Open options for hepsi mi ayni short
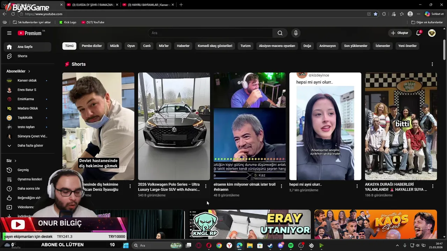This screenshot has width=447, height=251. [x=357, y=186]
